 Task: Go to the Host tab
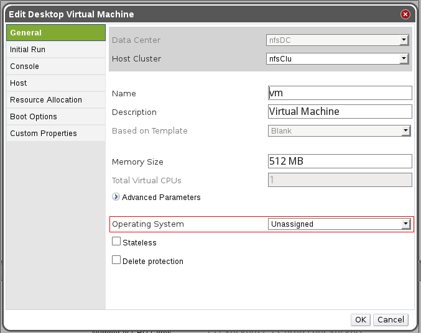[x=55, y=83]
